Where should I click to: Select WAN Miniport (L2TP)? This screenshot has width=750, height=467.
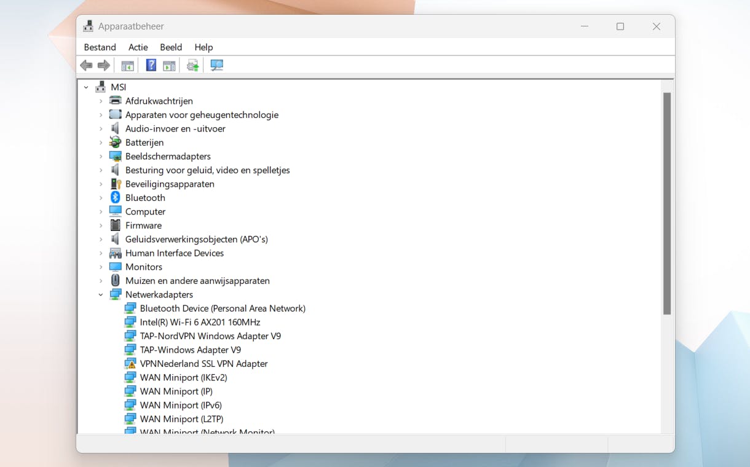click(x=181, y=419)
